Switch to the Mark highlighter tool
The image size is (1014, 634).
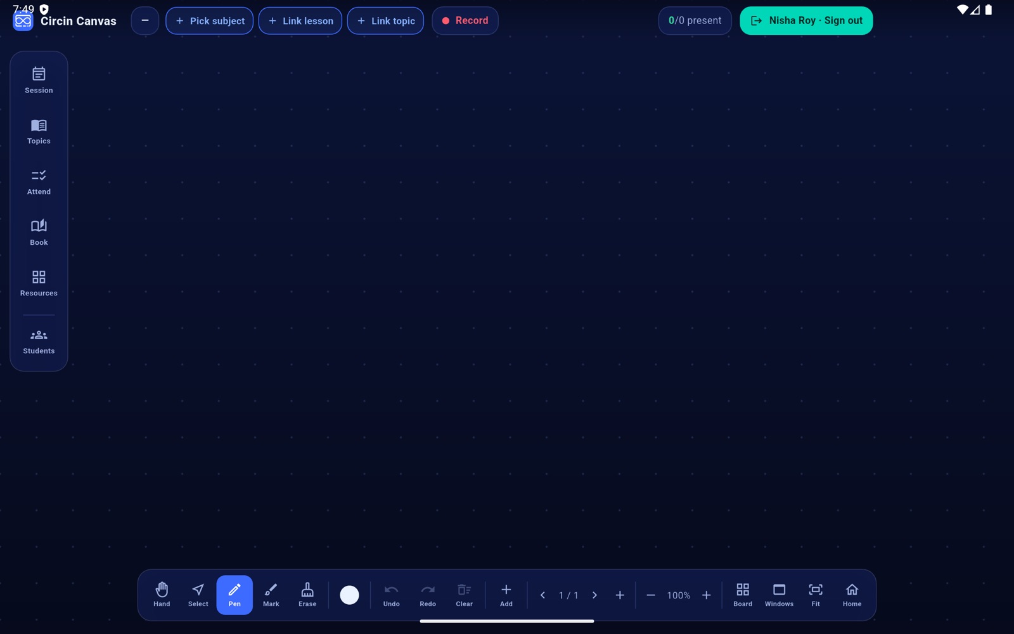(271, 595)
